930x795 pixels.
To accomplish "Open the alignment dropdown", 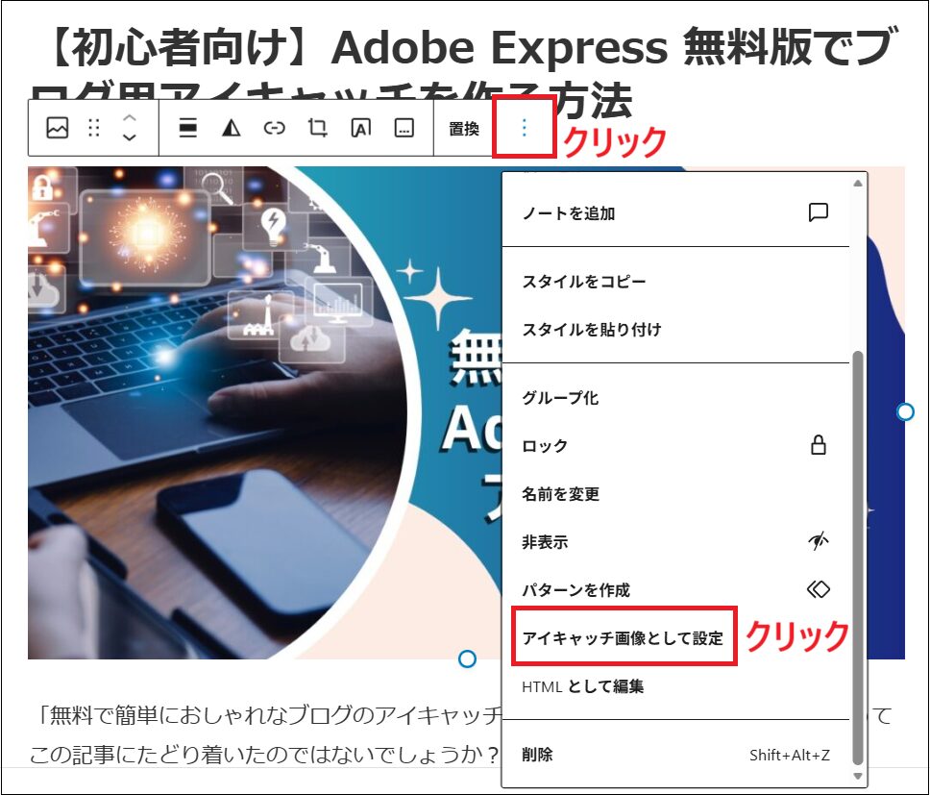I will click(x=186, y=129).
